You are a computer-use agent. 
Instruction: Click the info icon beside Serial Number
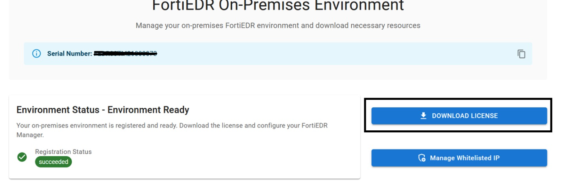[37, 53]
